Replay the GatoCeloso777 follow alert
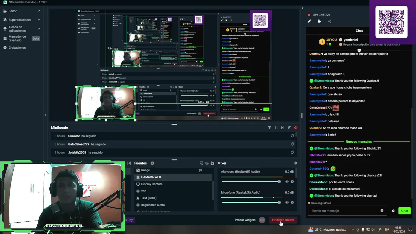This screenshot has width=416, height=234. point(292,144)
